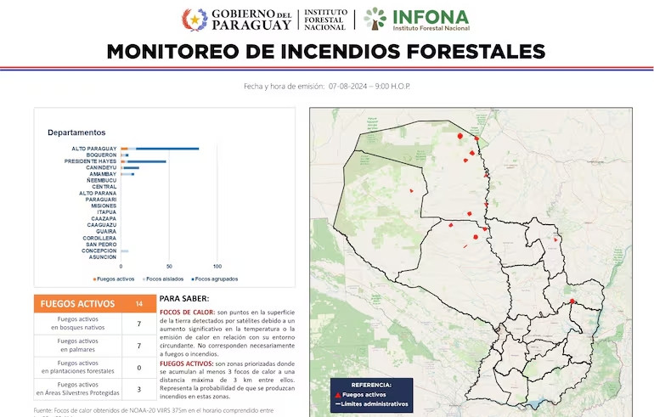Click the 'ASUNCION' chart label
The image size is (654, 417).
click(x=102, y=257)
